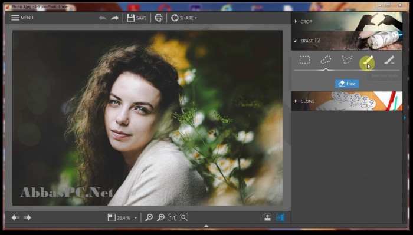This screenshot has width=413, height=235.
Task: Click the ERASE panel settings icon
Action: 317,41
